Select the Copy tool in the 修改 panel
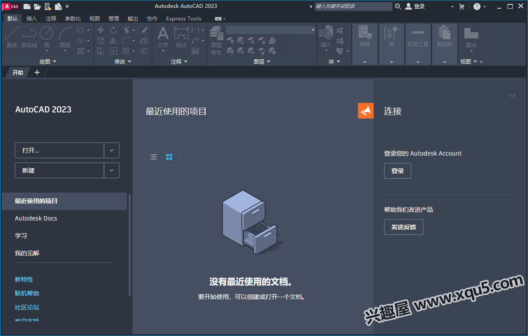 tap(101, 41)
